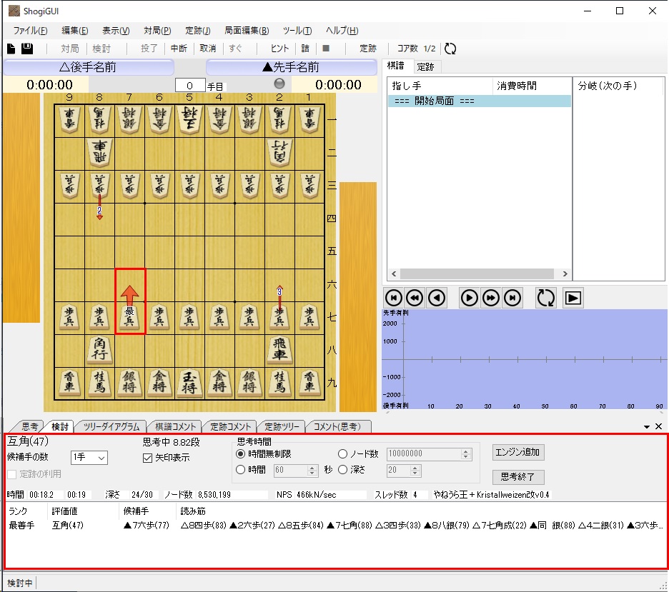Switch to the ツリーダイアグラム tab
Screen dimensions: 669x592
point(111,426)
